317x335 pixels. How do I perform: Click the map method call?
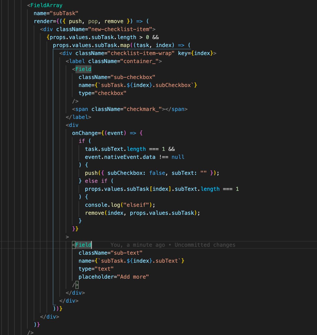pyautogui.click(x=125, y=45)
